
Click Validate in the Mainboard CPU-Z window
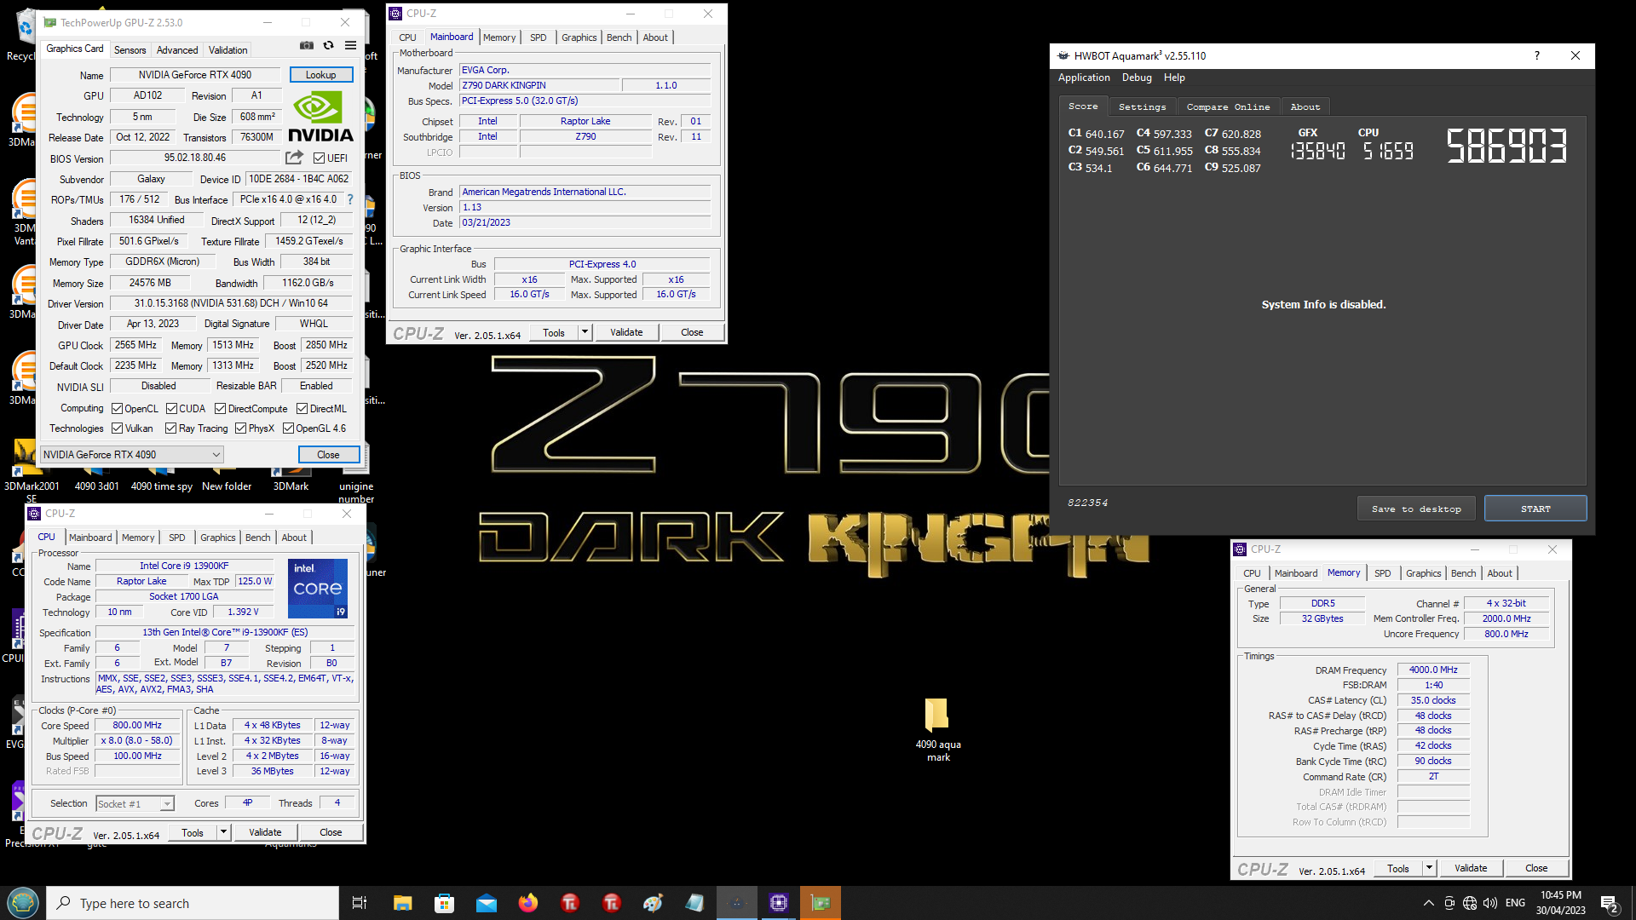click(x=626, y=332)
